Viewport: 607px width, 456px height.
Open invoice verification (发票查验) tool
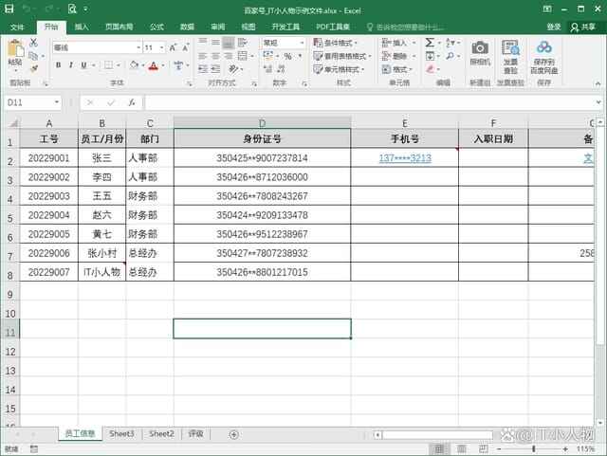coord(510,57)
